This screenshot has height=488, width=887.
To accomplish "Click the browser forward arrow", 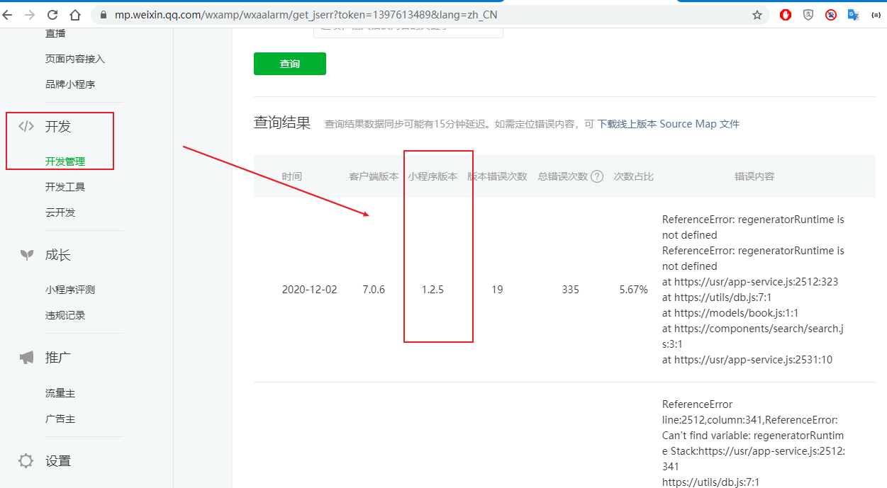I will [x=30, y=15].
